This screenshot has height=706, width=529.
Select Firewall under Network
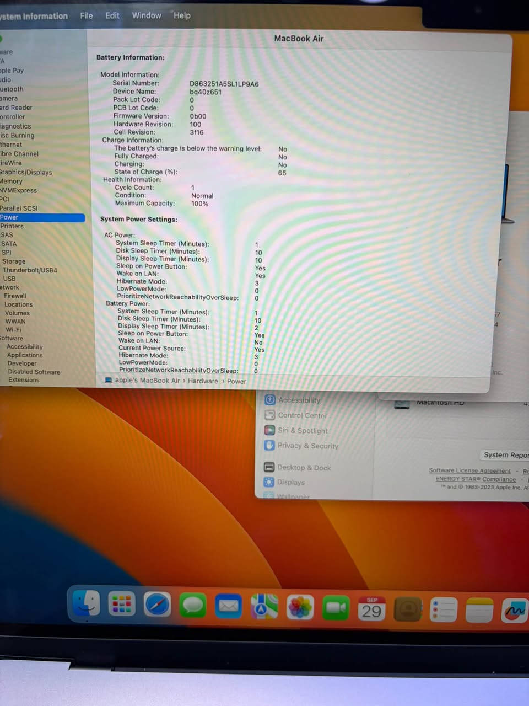coord(15,296)
